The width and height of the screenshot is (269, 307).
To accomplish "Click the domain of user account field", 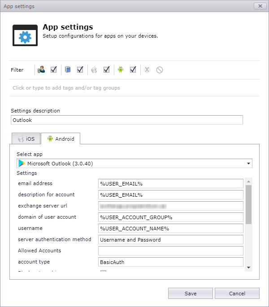I will (x=171, y=217).
